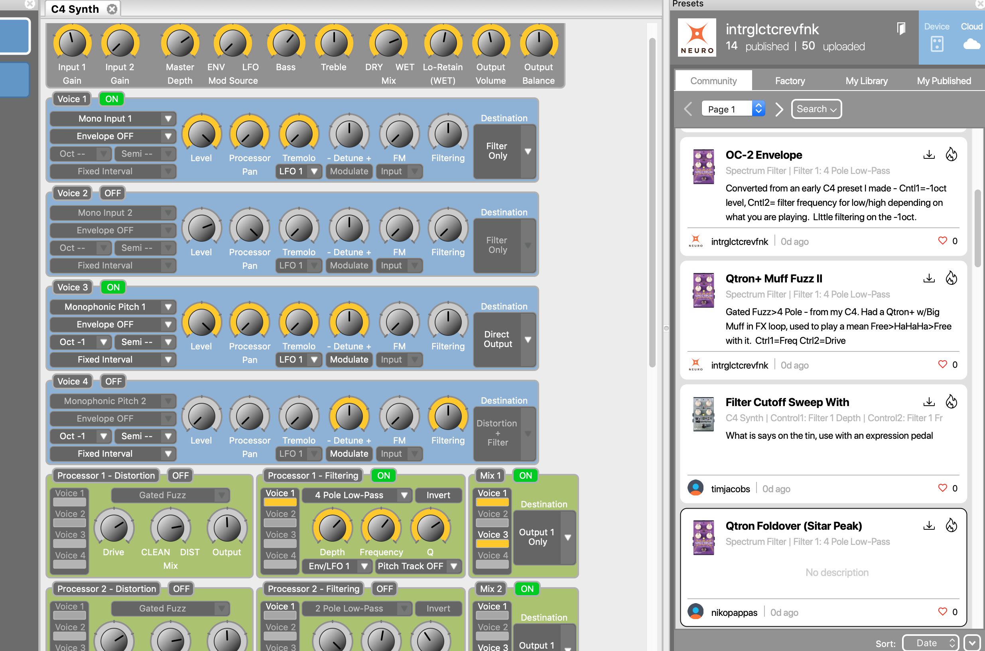This screenshot has width=985, height=651.
Task: Click Invert in Processor 1 Filtering
Action: (x=438, y=495)
